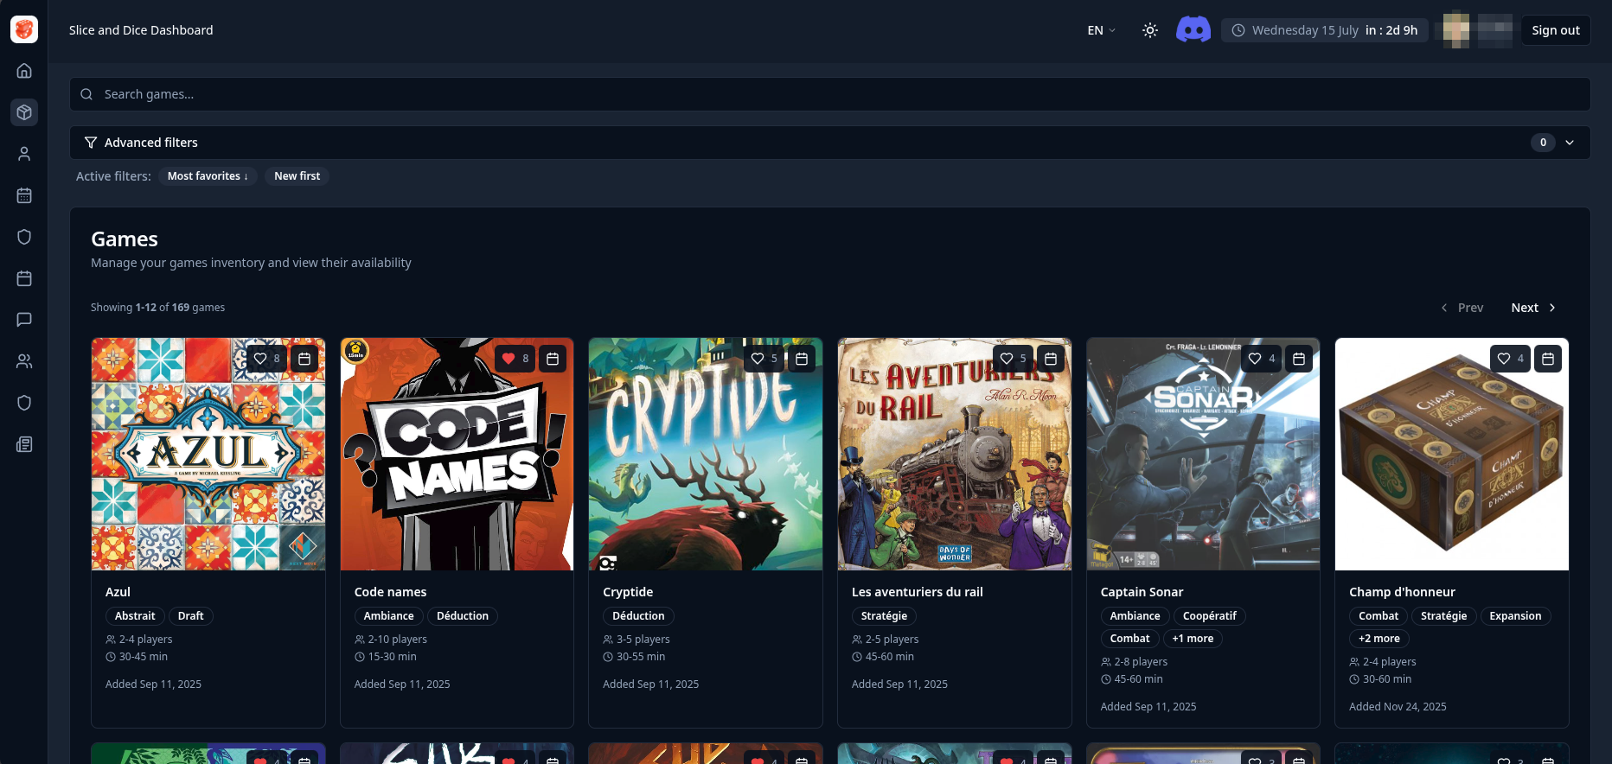The width and height of the screenshot is (1612, 764).
Task: Open the Captain Sonar cover image
Action: pyautogui.click(x=1203, y=454)
